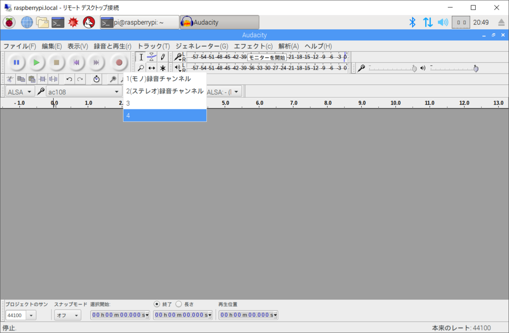Viewport: 509px width, 333px height.
Task: Click the scissors Cut icon
Action: (x=10, y=79)
